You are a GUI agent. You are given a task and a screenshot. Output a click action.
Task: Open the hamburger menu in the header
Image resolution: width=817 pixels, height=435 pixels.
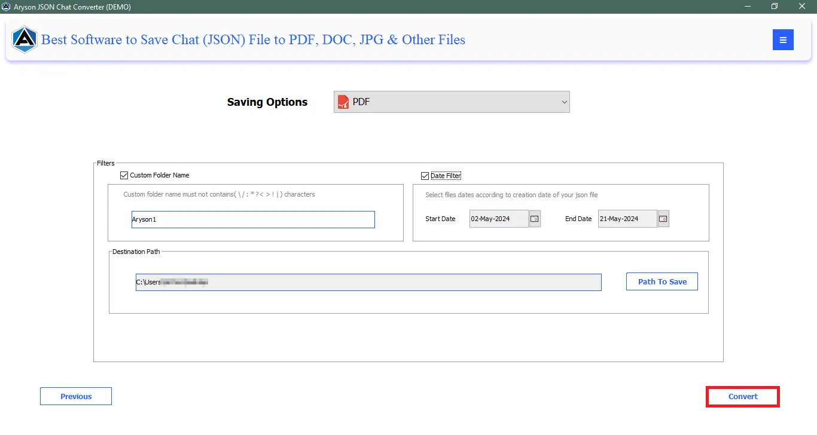[783, 40]
